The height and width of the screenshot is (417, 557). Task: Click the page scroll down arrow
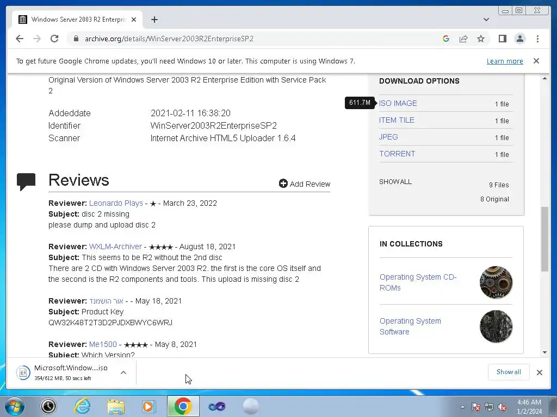(544, 352)
